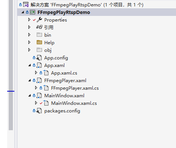Click the C# project icon for FFmpegPlayRtspDemo

tap(33, 12)
